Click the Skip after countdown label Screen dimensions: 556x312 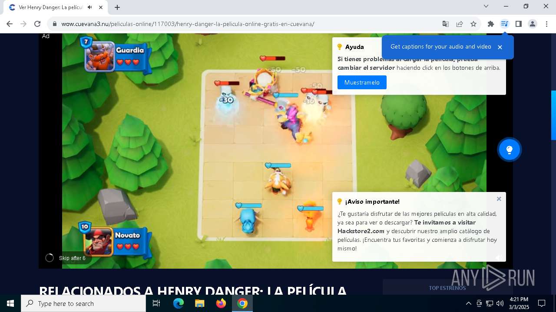[72, 258]
